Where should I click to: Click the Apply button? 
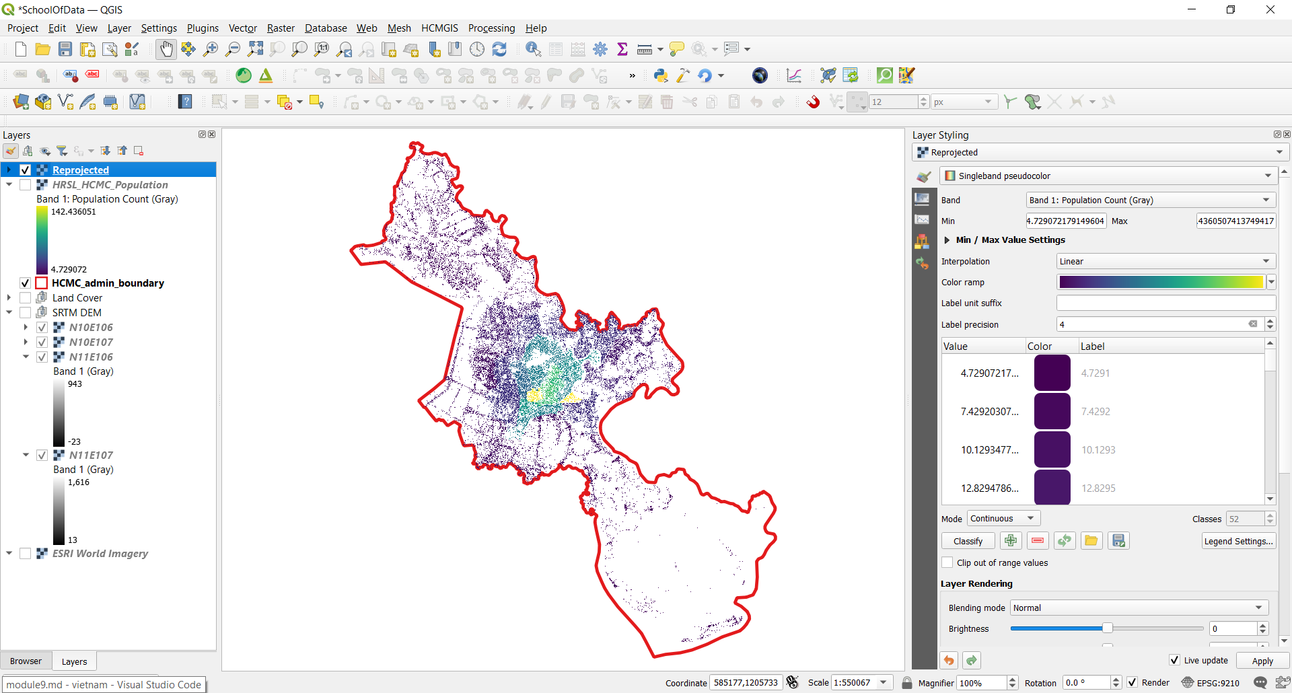(1262, 661)
